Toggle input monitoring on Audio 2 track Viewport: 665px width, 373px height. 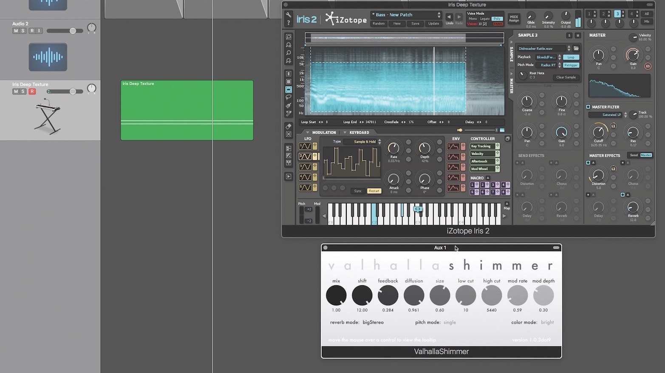[x=40, y=31]
